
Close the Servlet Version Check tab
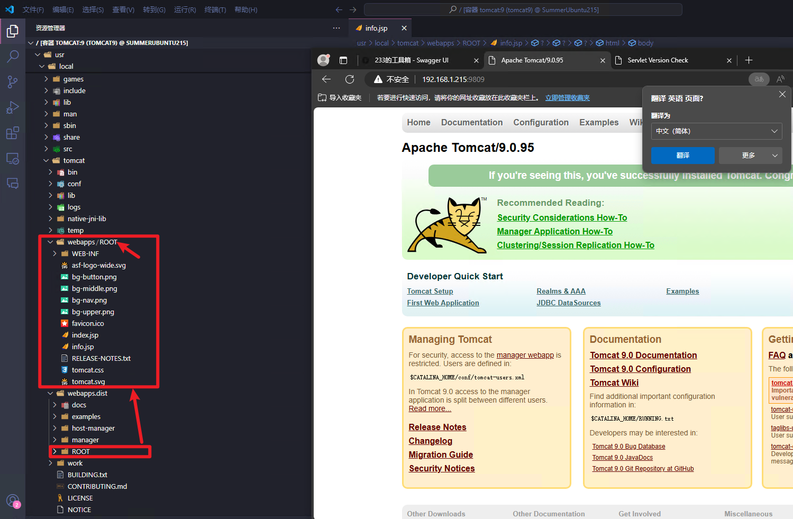(x=729, y=60)
